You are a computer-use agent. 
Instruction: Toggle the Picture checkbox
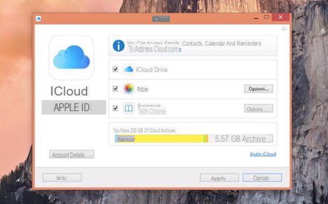(115, 89)
